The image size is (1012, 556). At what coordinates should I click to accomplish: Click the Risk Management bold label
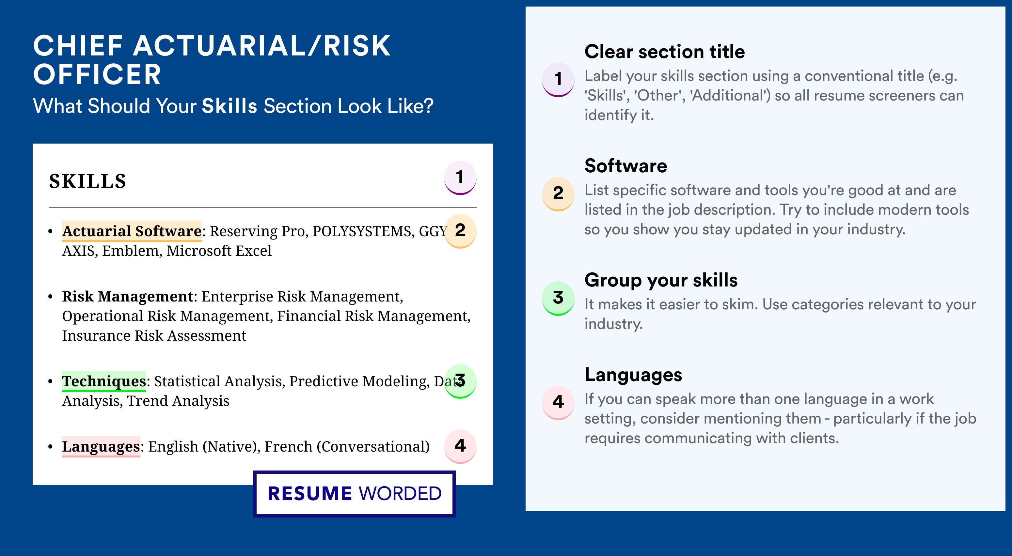(x=128, y=296)
